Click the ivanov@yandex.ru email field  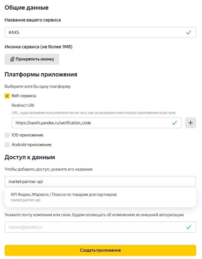94,227
